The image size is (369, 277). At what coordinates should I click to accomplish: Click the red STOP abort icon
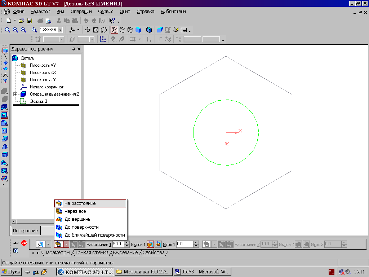(24, 243)
